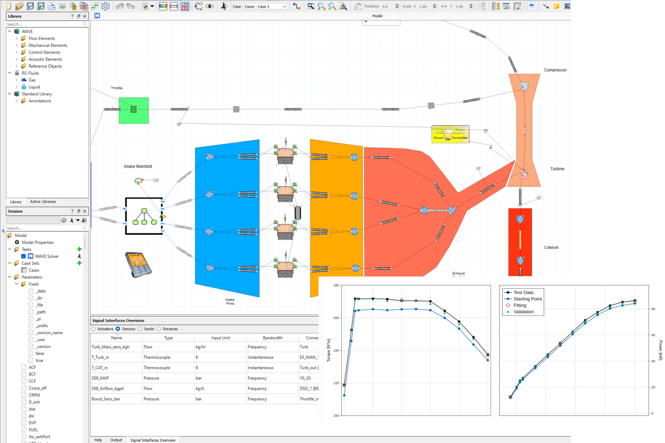
Task: Click the image insertion toolbar icon
Action: click(x=567, y=6)
